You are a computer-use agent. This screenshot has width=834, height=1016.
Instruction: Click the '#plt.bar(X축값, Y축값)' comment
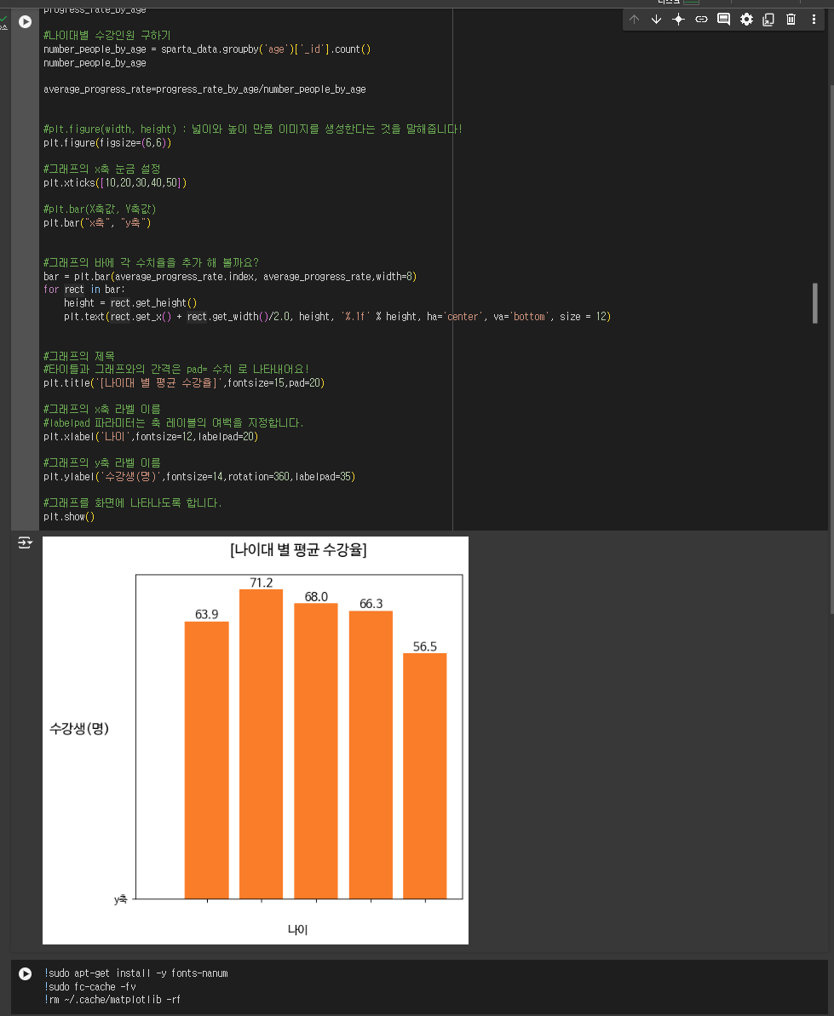click(x=100, y=210)
